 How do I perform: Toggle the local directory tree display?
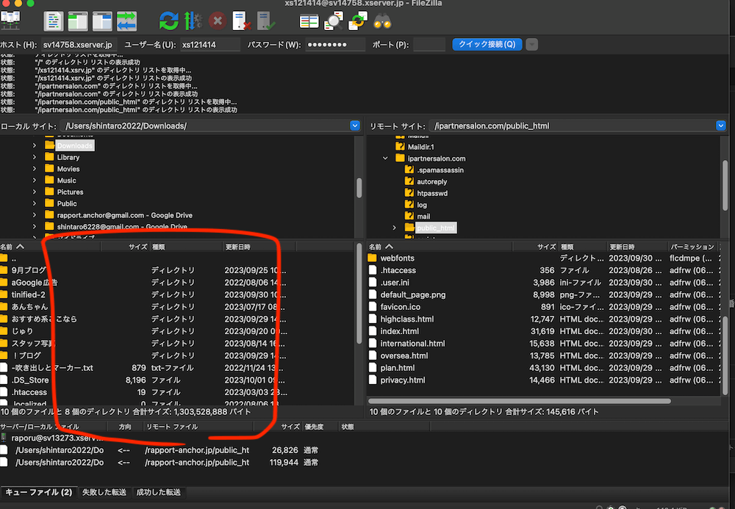[x=78, y=21]
